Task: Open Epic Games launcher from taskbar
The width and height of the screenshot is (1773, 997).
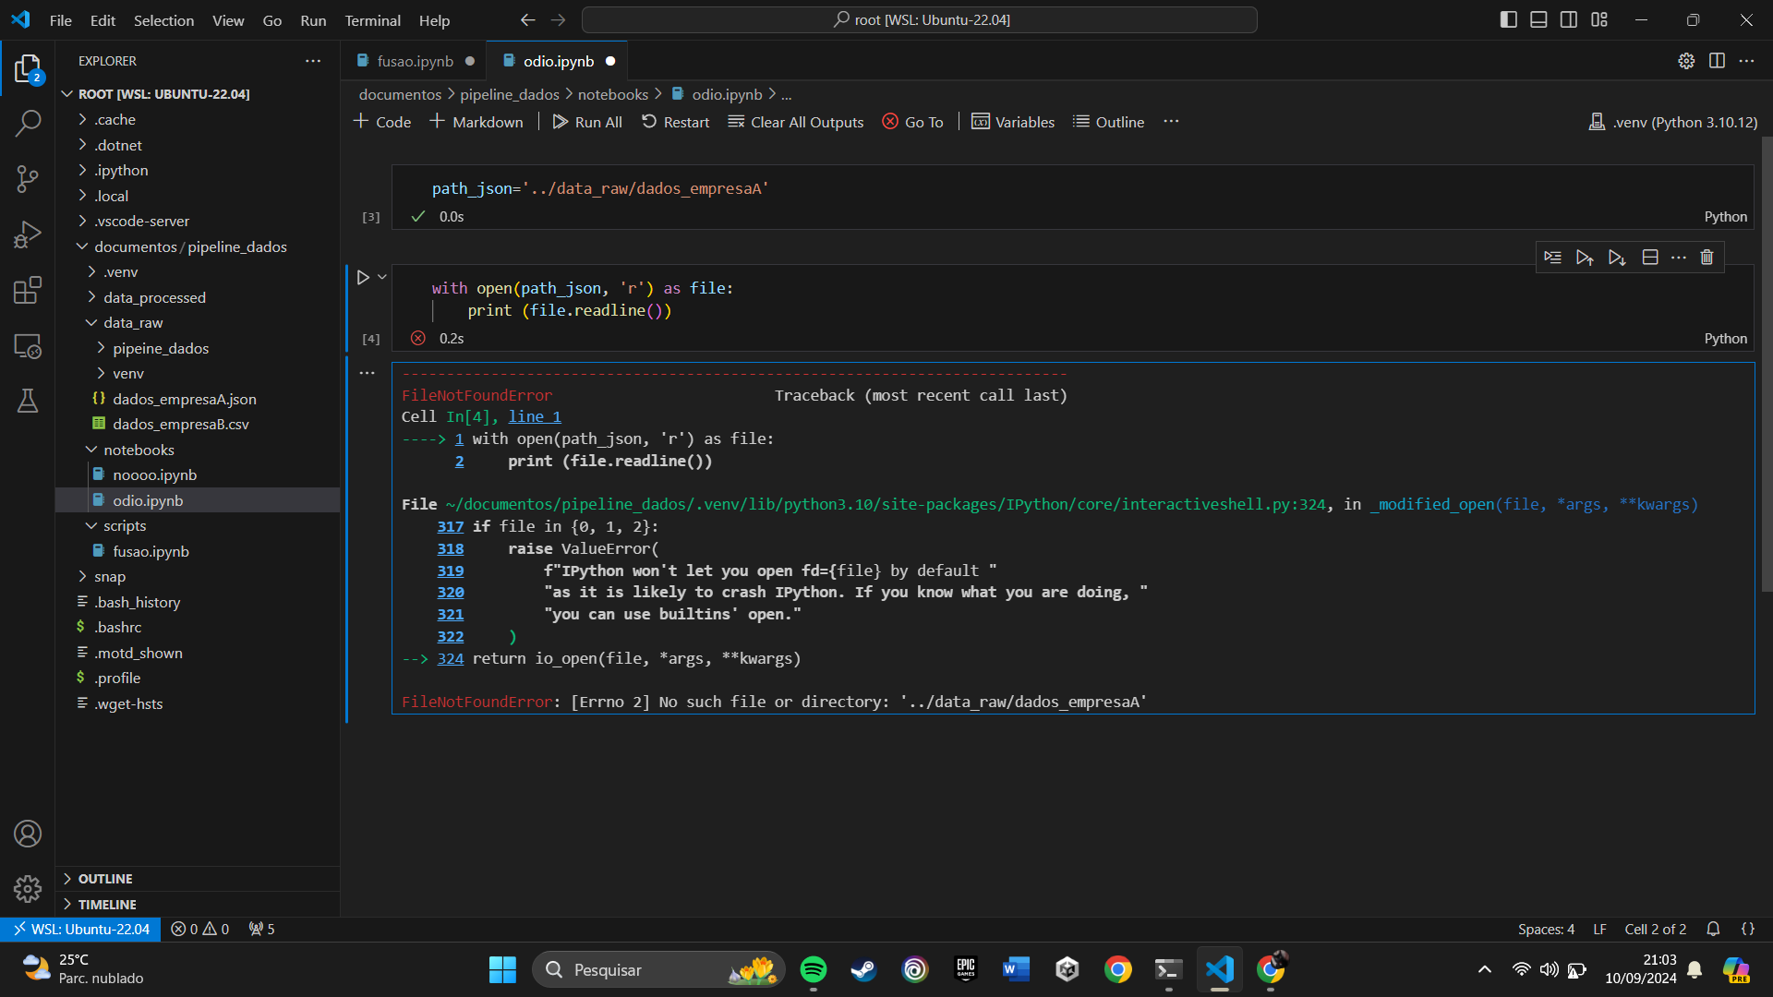Action: pyautogui.click(x=966, y=969)
